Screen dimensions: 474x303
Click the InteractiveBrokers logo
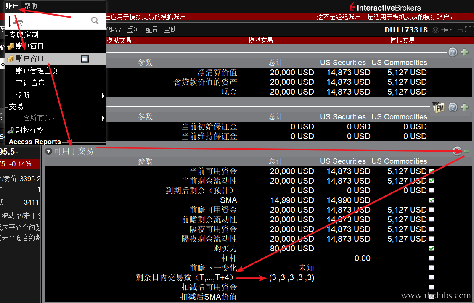(385, 7)
